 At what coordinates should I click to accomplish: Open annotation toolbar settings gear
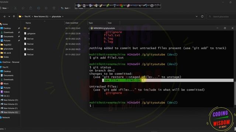(152, 6)
